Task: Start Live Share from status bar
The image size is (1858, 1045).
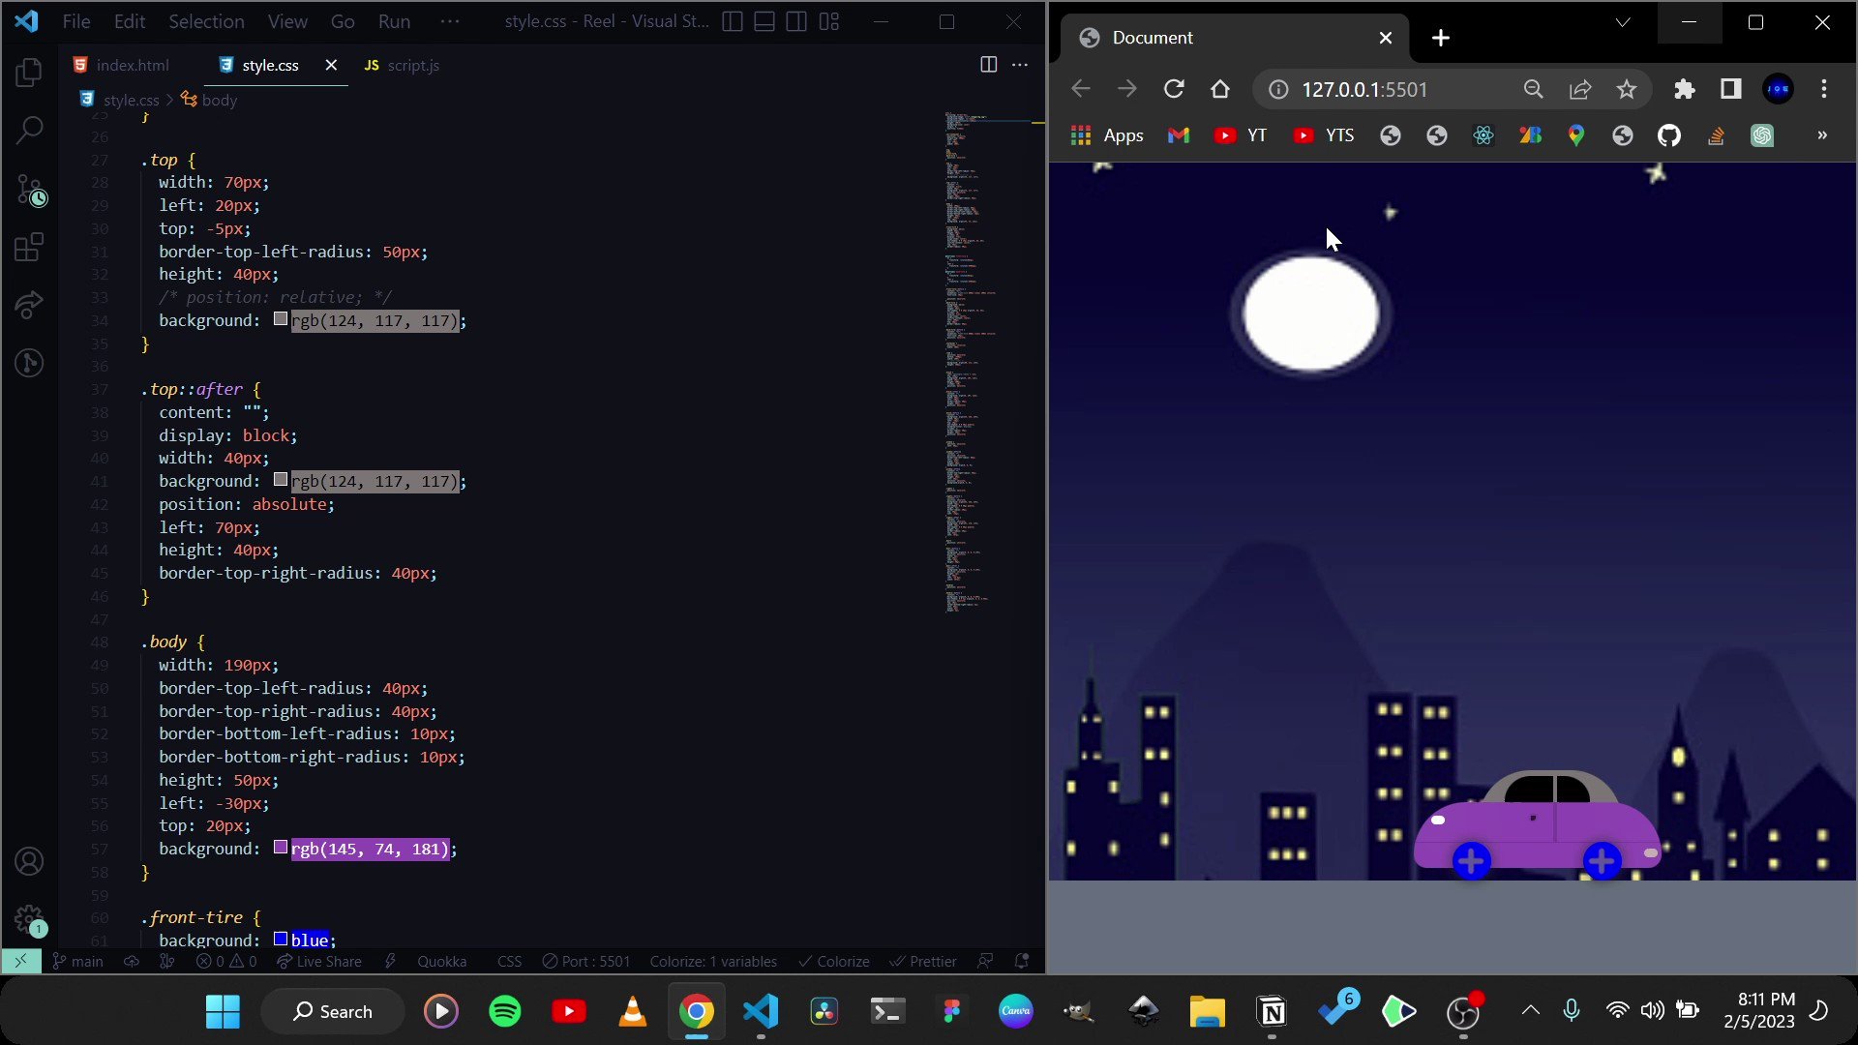Action: click(x=318, y=961)
